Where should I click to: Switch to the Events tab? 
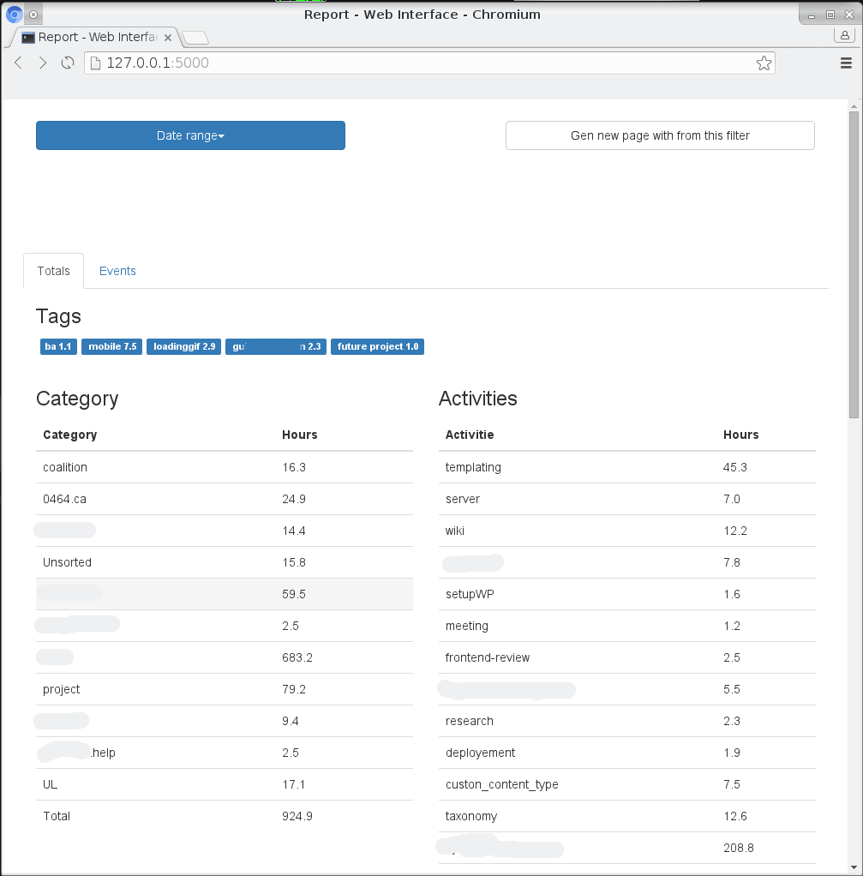coord(117,271)
